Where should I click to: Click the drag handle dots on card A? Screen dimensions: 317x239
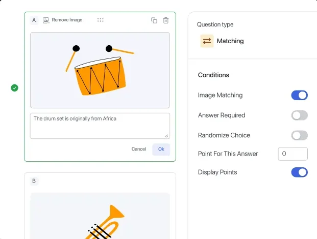[101, 20]
